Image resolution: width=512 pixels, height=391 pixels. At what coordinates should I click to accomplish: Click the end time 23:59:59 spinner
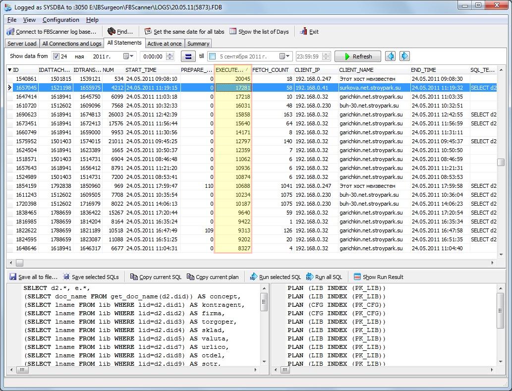(326, 56)
